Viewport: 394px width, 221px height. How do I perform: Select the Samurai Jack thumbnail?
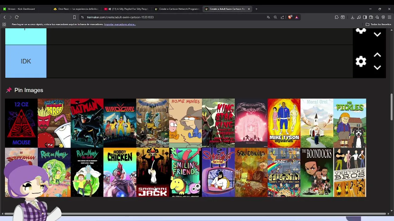coord(153,172)
